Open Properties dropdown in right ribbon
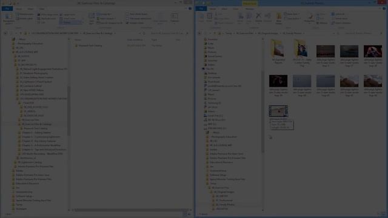 coord(309,19)
